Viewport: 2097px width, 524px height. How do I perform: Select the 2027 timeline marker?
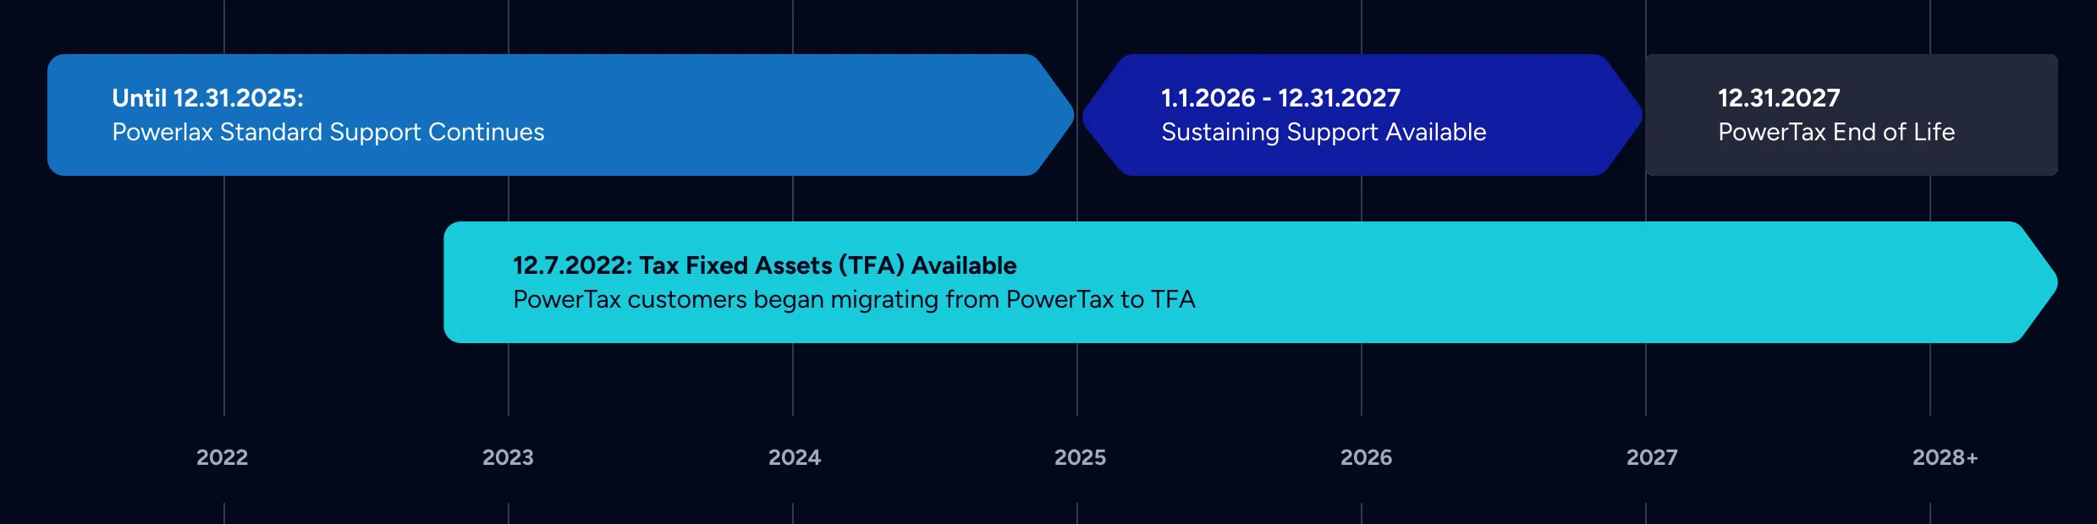[1652, 457]
